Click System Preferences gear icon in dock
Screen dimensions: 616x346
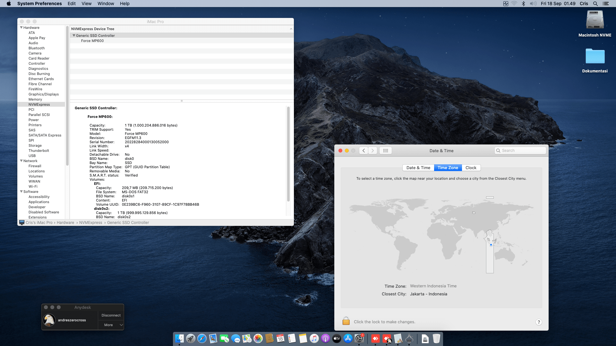point(359,338)
